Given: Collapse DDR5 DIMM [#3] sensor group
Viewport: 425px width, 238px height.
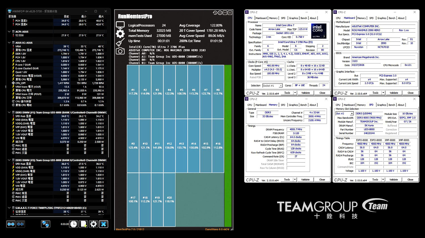Looking at the screenshot, I should pos(9,160).
